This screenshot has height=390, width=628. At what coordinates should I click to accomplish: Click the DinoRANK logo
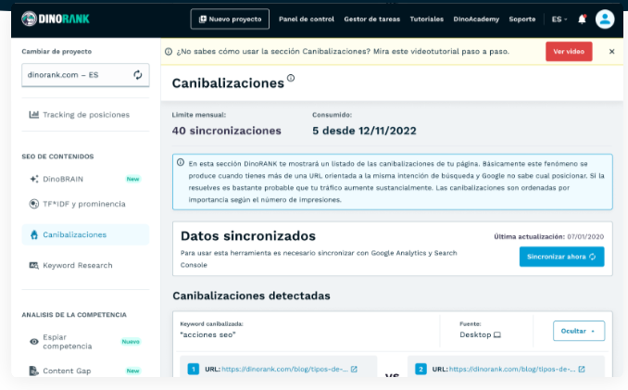pyautogui.click(x=56, y=19)
